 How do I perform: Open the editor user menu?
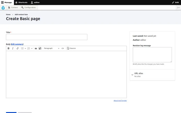coord(35,2)
